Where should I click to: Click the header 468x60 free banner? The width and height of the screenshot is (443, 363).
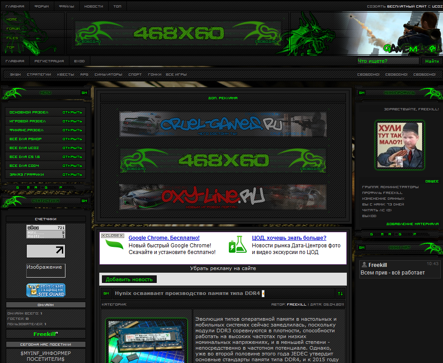coord(178,33)
